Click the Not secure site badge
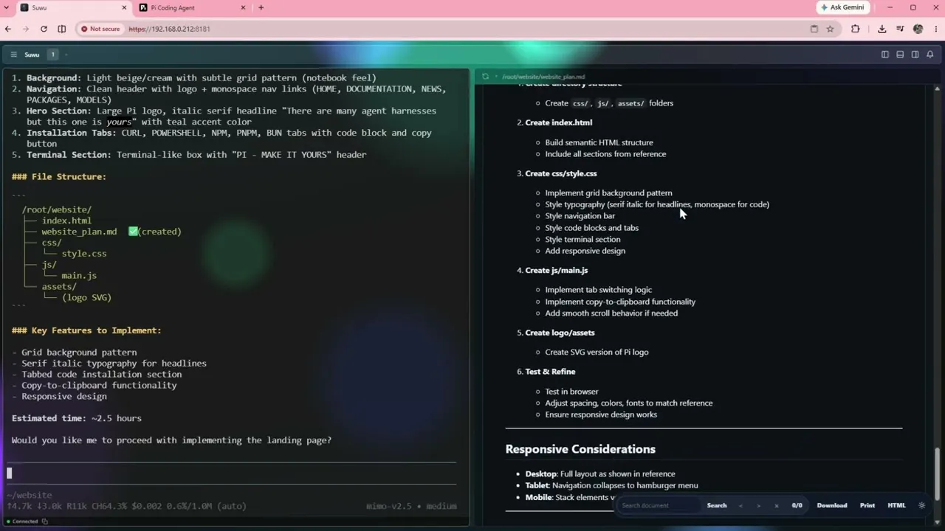The height and width of the screenshot is (531, 945). click(100, 29)
